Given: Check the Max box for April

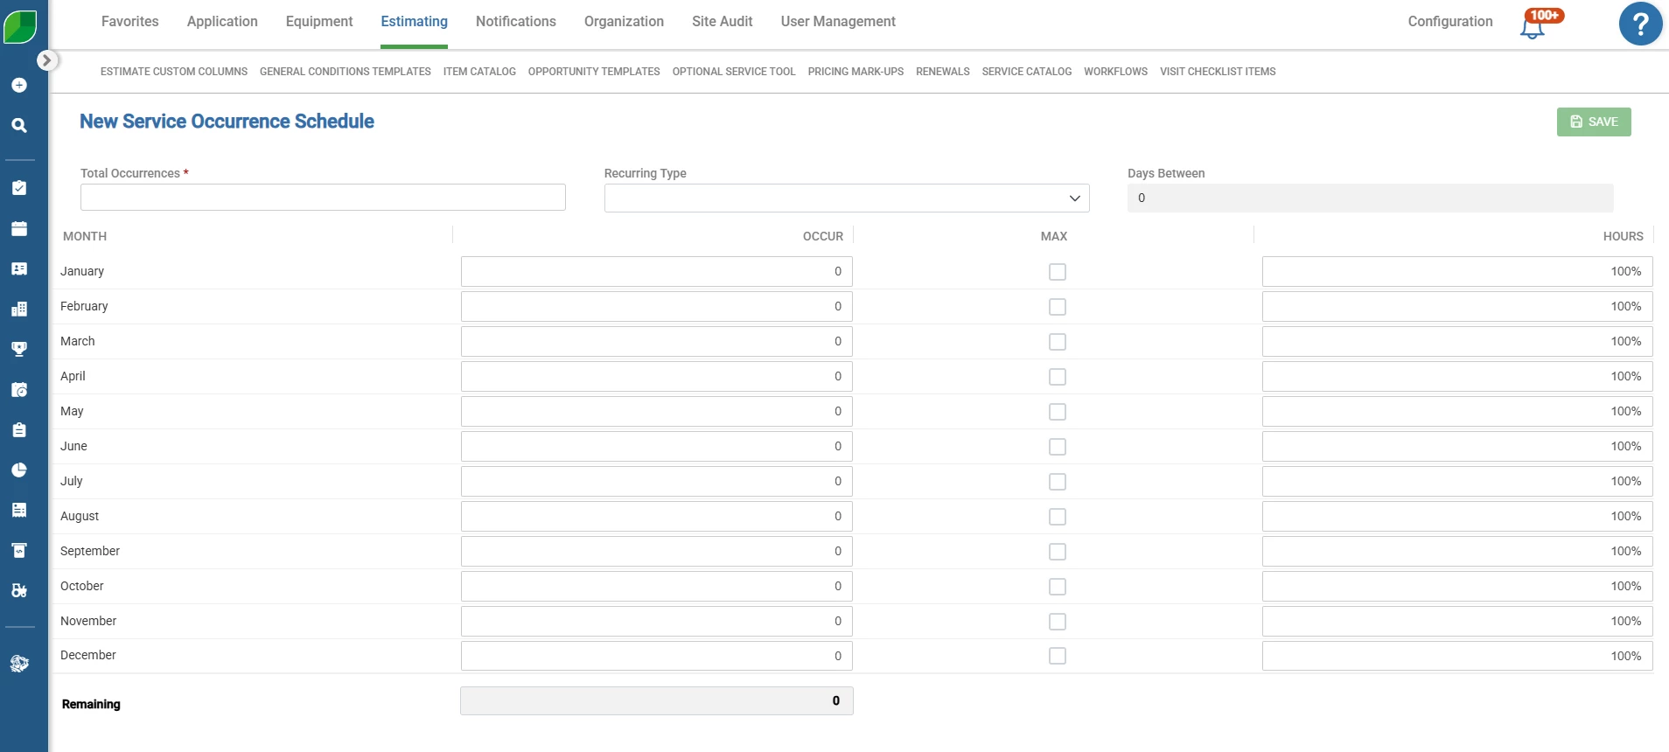Looking at the screenshot, I should tap(1058, 377).
